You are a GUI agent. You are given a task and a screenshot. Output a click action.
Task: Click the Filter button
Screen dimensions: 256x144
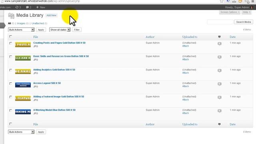click(x=77, y=30)
